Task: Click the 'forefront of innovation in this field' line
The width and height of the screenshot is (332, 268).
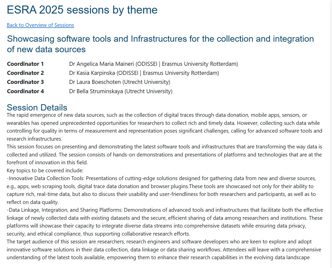Action: (47, 163)
